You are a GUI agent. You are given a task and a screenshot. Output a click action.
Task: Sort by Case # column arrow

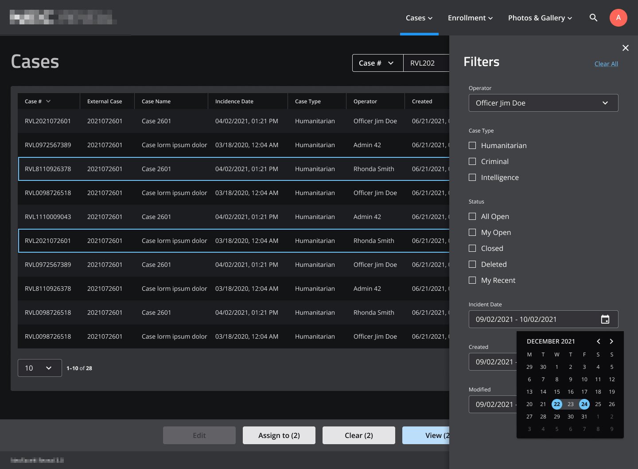coord(48,102)
